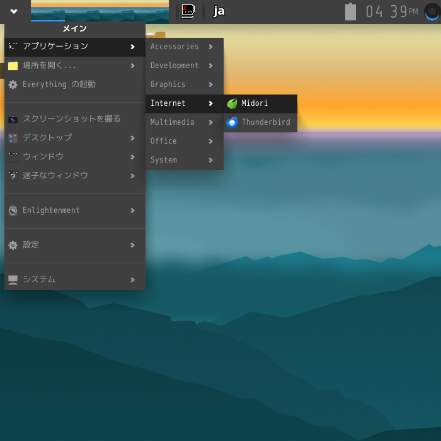Click the window icon beside ウィンドウ
Viewport: 441px width, 441px height.
[x=13, y=157]
